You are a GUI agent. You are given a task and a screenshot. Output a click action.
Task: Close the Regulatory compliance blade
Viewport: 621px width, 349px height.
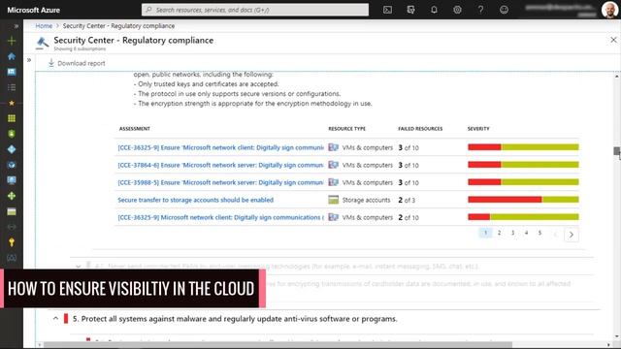tap(613, 40)
